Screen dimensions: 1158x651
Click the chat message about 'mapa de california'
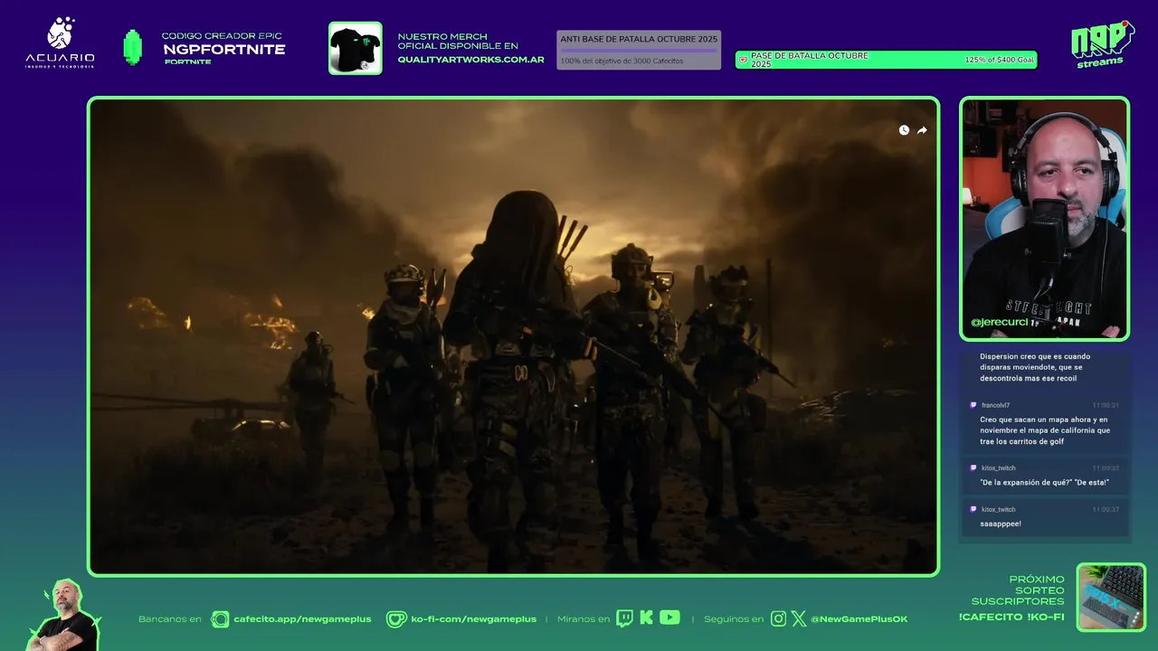(1045, 430)
